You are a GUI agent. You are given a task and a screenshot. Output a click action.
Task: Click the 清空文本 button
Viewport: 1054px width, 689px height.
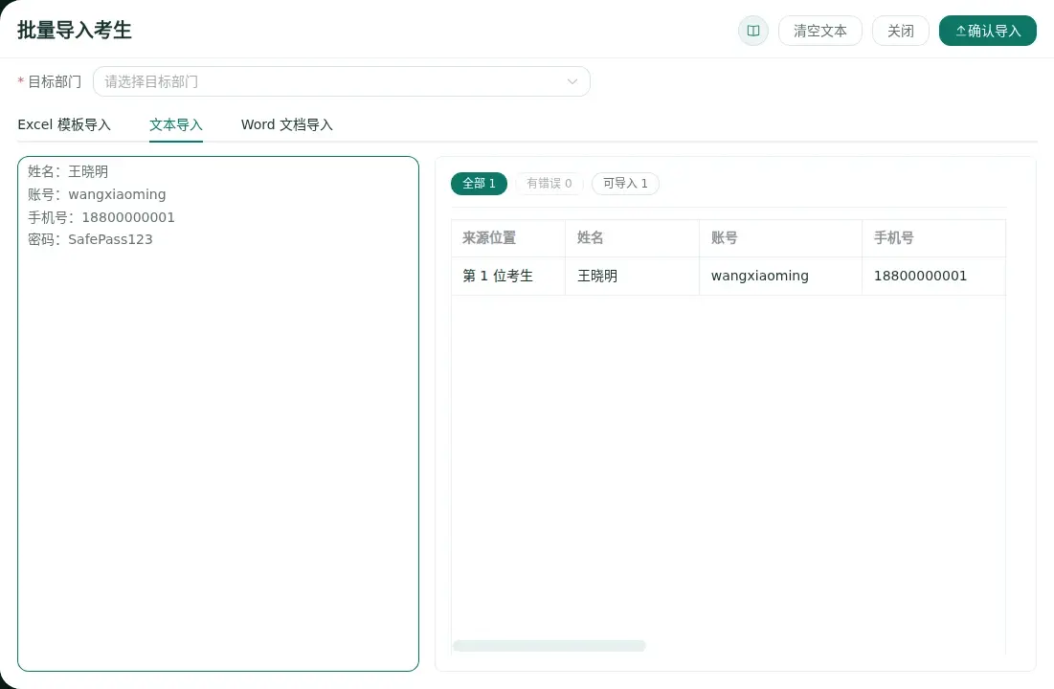[820, 31]
